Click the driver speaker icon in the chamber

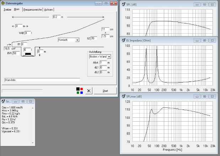[x=28, y=55]
